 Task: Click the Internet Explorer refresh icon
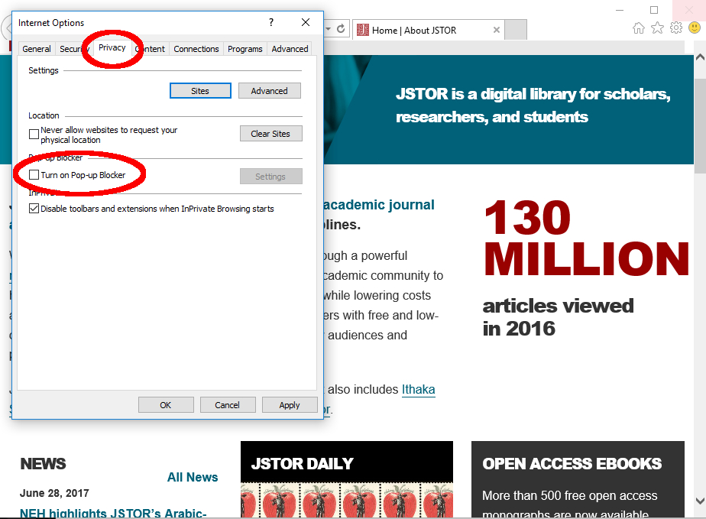coord(341,29)
